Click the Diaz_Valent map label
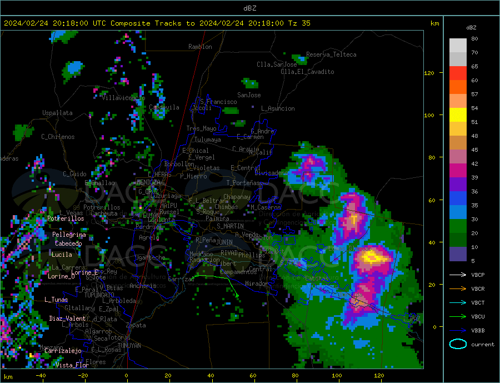 [67, 319]
